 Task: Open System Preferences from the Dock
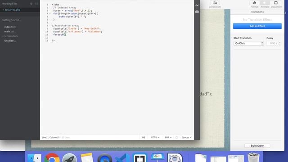point(175,157)
